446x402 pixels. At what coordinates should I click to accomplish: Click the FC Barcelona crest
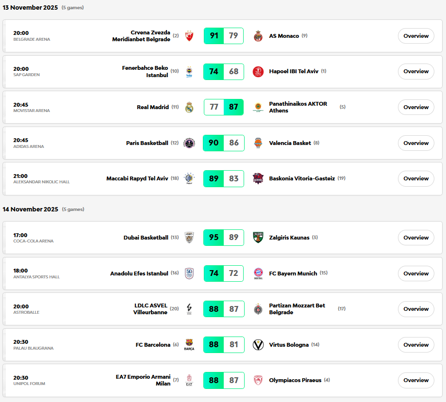[189, 345]
